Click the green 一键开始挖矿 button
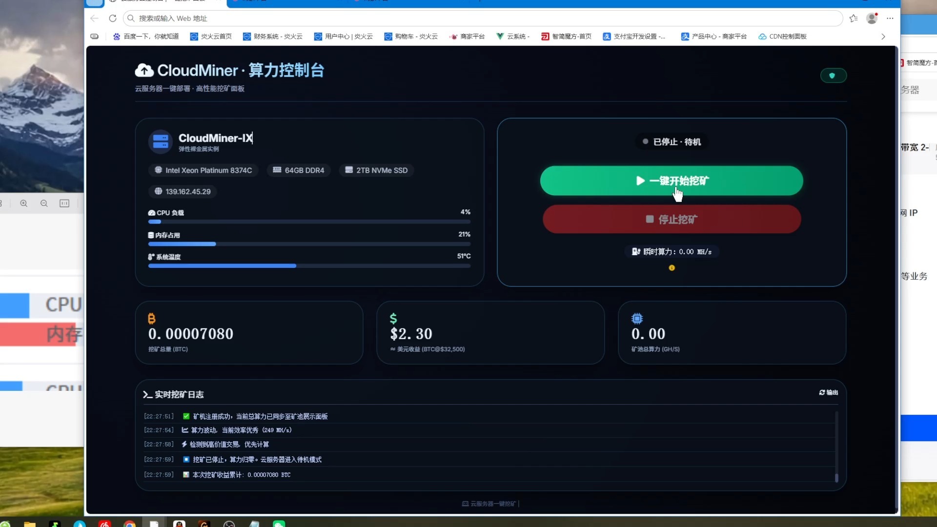Screen dimensions: 937x527 point(672,181)
